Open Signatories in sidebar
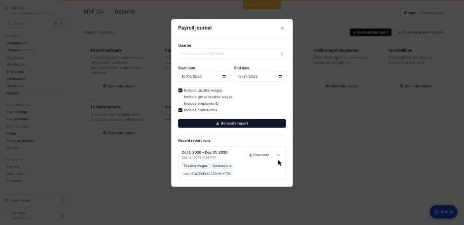This screenshot has height=225, width=464. [x=15, y=57]
